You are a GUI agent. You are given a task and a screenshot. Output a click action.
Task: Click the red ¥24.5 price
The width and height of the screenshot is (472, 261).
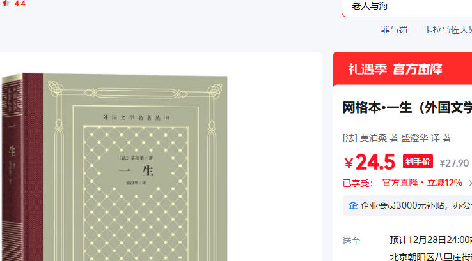pyautogui.click(x=370, y=162)
